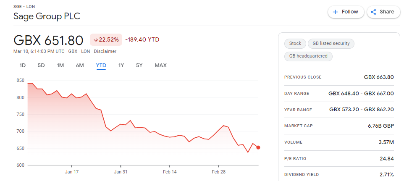
Task: Click the P/E RATIO label
Action: (x=295, y=159)
